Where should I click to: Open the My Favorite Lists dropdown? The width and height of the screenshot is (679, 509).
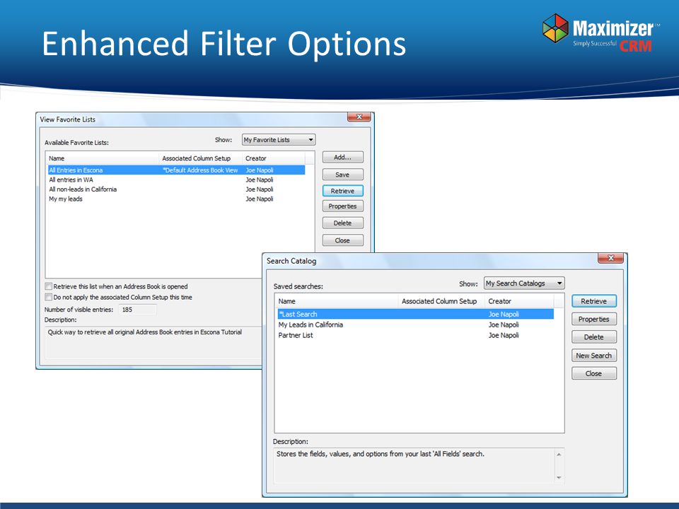pyautogui.click(x=279, y=140)
